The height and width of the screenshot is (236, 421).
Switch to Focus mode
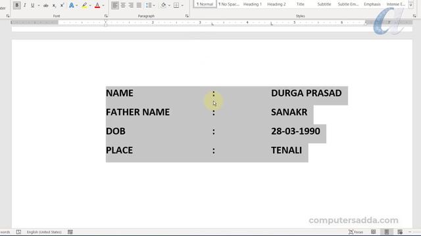coord(356,232)
